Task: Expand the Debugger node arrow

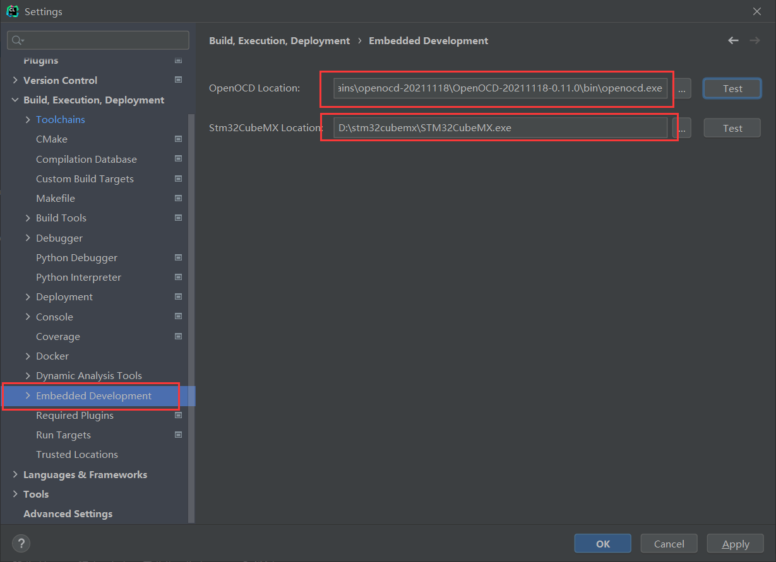Action: pyautogui.click(x=28, y=238)
